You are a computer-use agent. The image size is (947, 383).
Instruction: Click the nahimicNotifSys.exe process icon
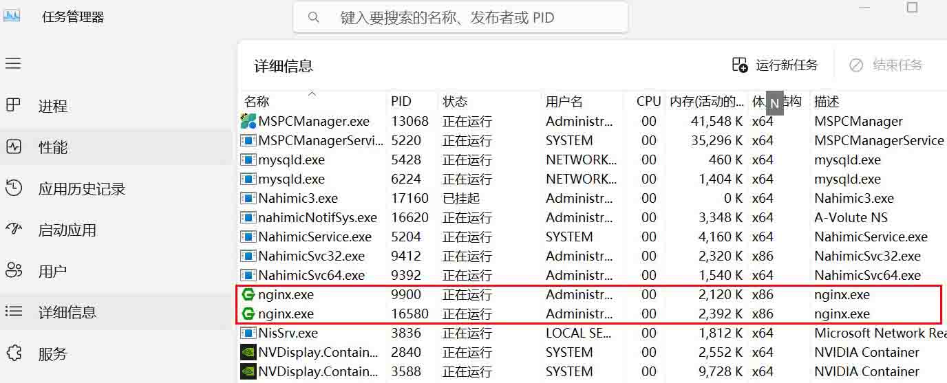248,217
